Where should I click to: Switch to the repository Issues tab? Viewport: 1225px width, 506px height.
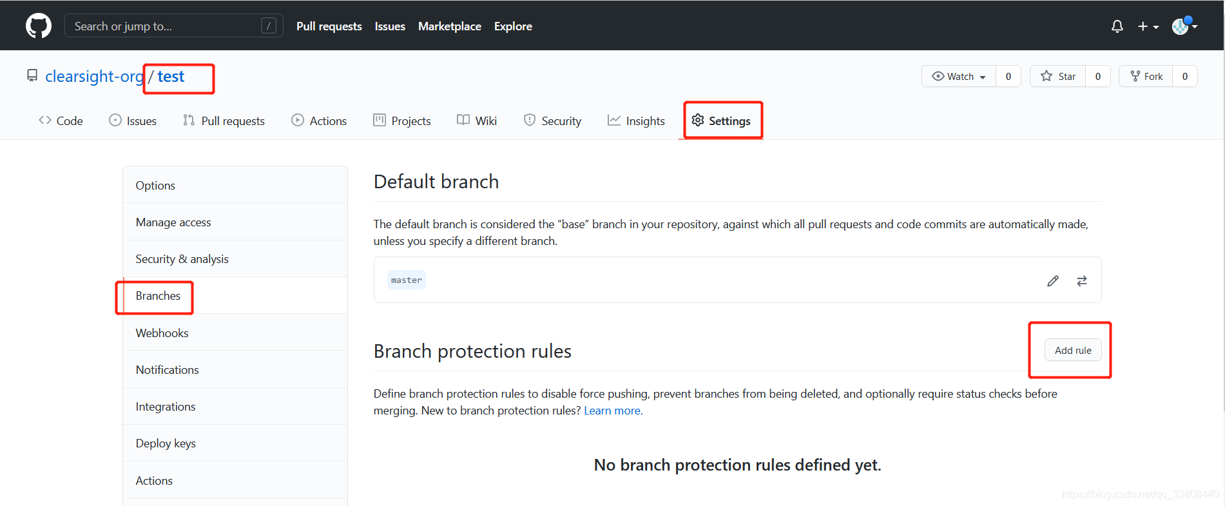(133, 121)
